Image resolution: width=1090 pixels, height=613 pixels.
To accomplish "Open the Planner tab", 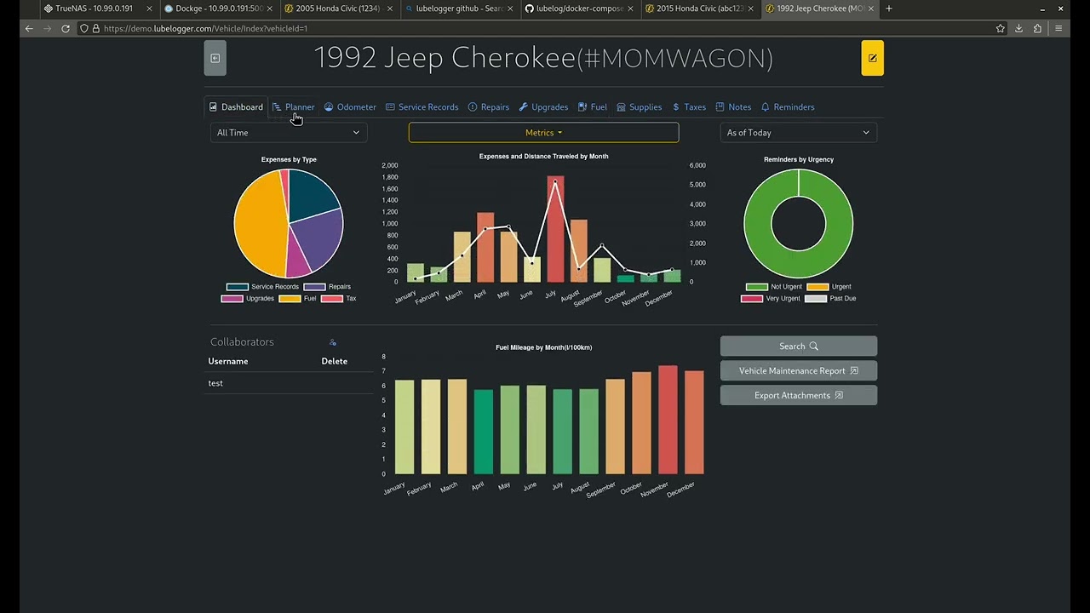I will point(294,107).
